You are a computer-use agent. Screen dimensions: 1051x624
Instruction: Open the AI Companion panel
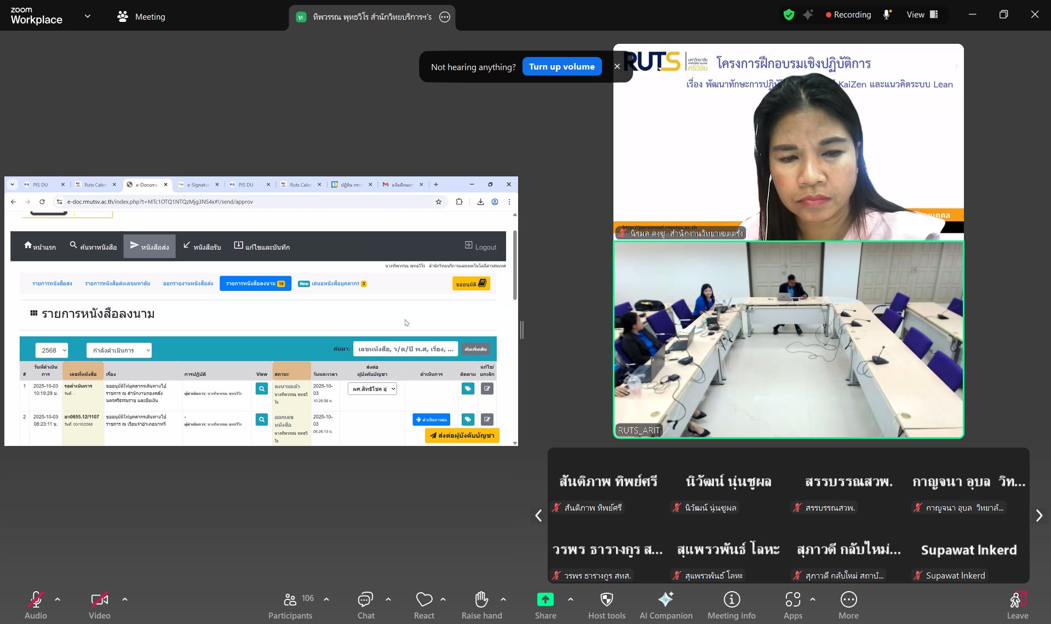tap(665, 605)
